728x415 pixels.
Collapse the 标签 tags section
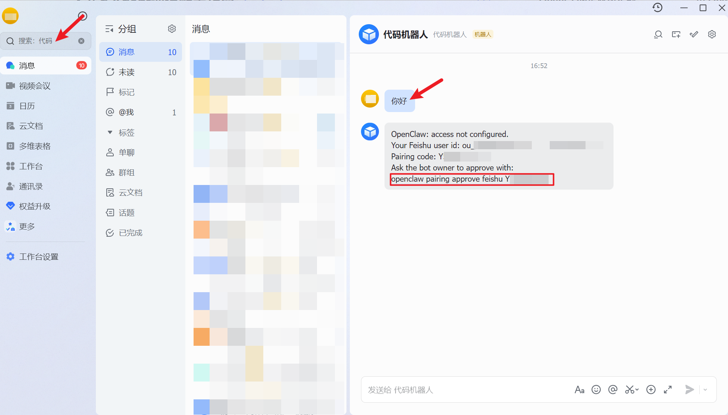(x=110, y=133)
